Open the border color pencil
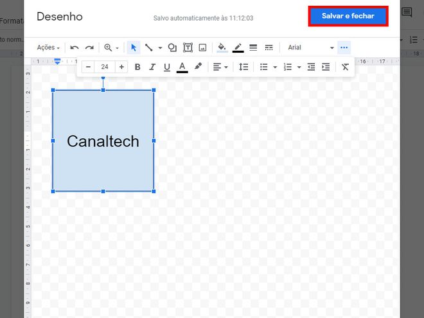The image size is (424, 318). [238, 48]
